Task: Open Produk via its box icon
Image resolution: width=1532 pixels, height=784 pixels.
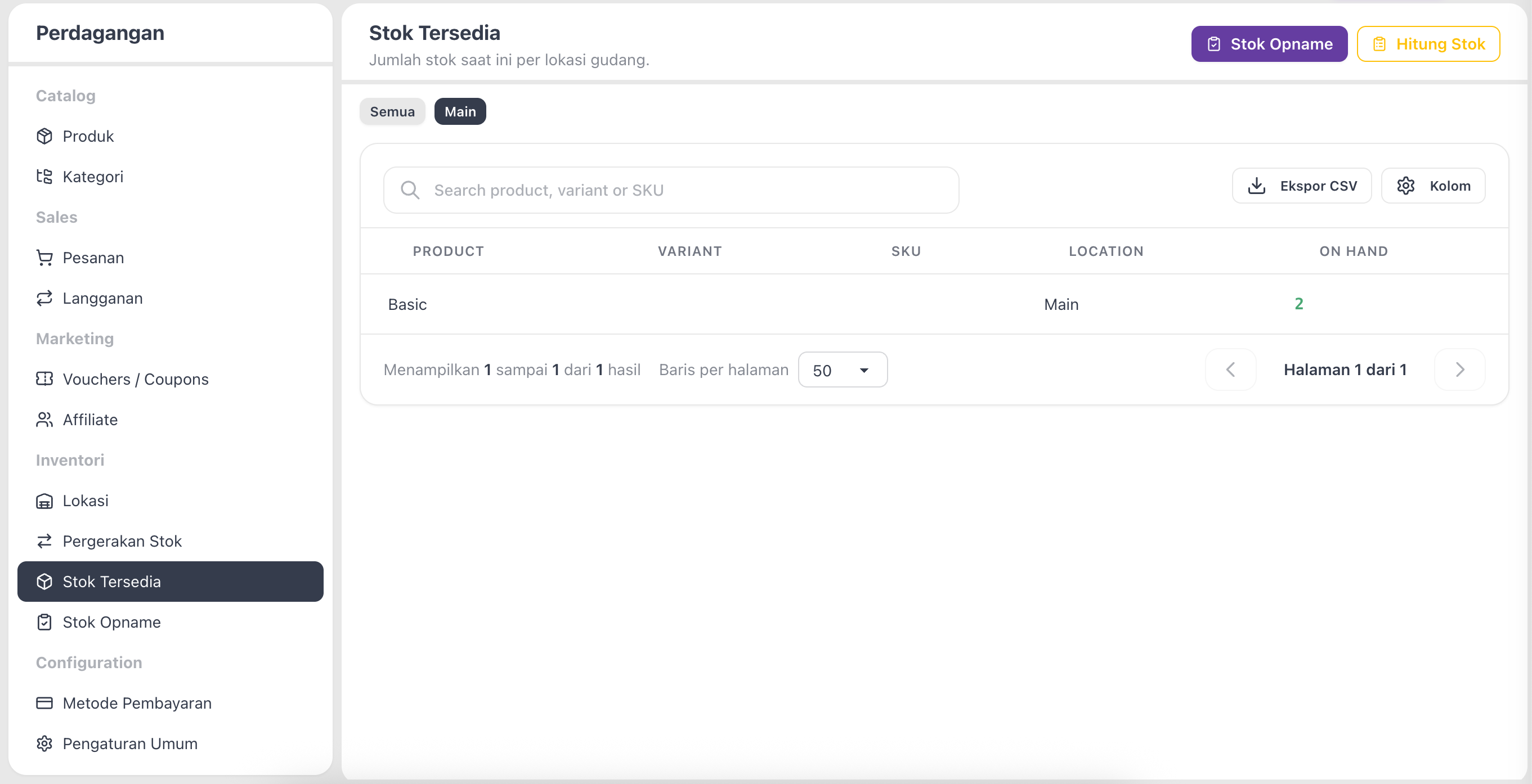Action: coord(44,136)
